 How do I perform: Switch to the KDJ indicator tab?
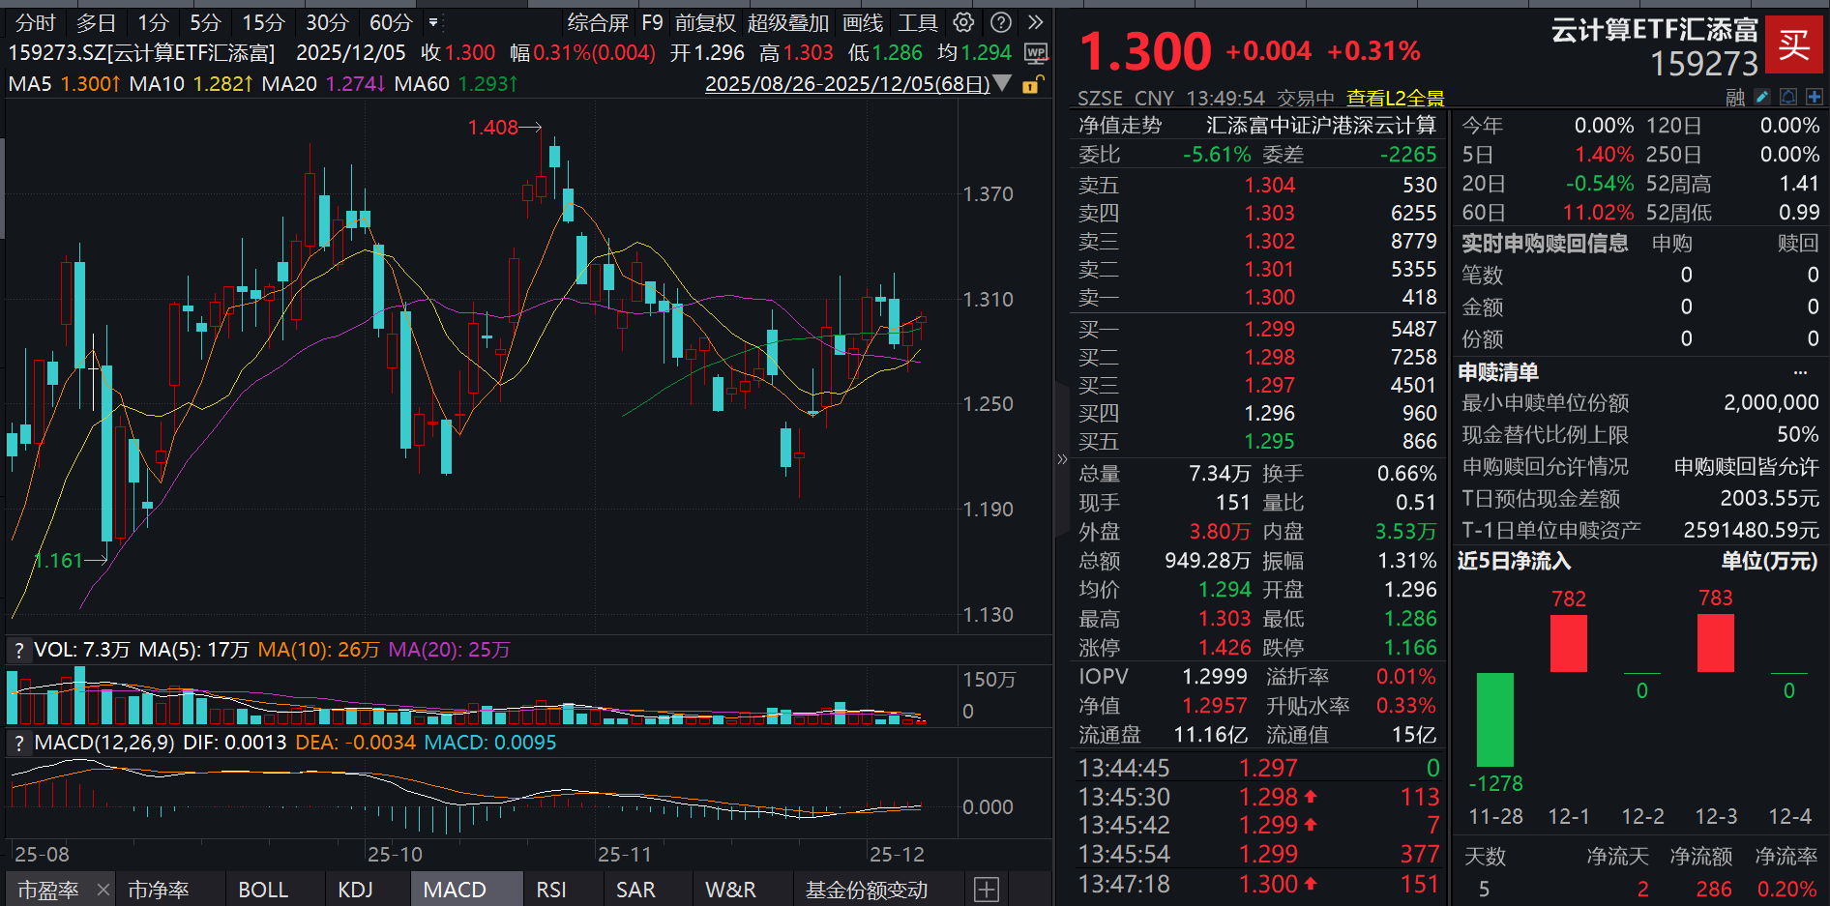click(x=356, y=888)
